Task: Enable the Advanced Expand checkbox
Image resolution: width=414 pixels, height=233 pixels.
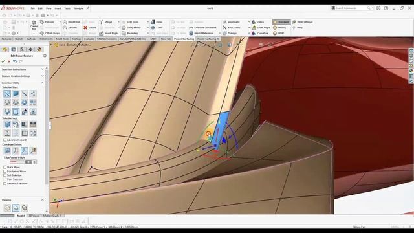Action: click(5, 140)
